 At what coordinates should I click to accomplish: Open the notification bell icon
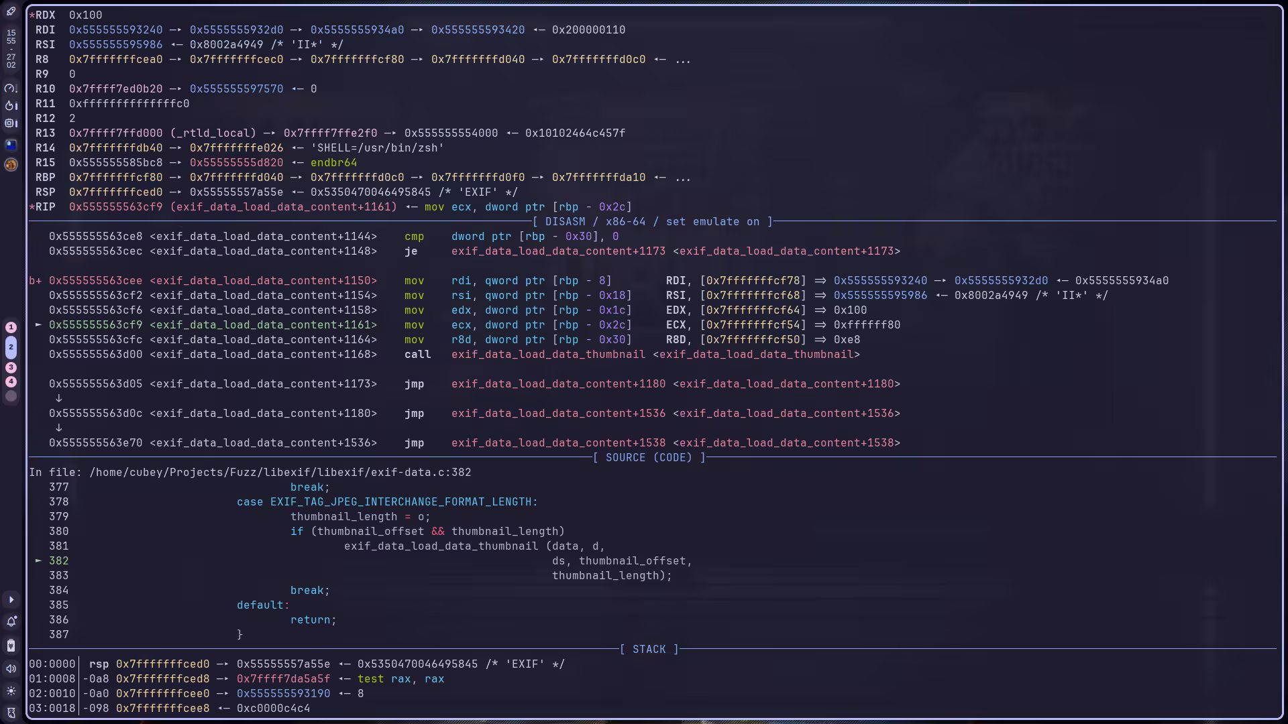(11, 622)
